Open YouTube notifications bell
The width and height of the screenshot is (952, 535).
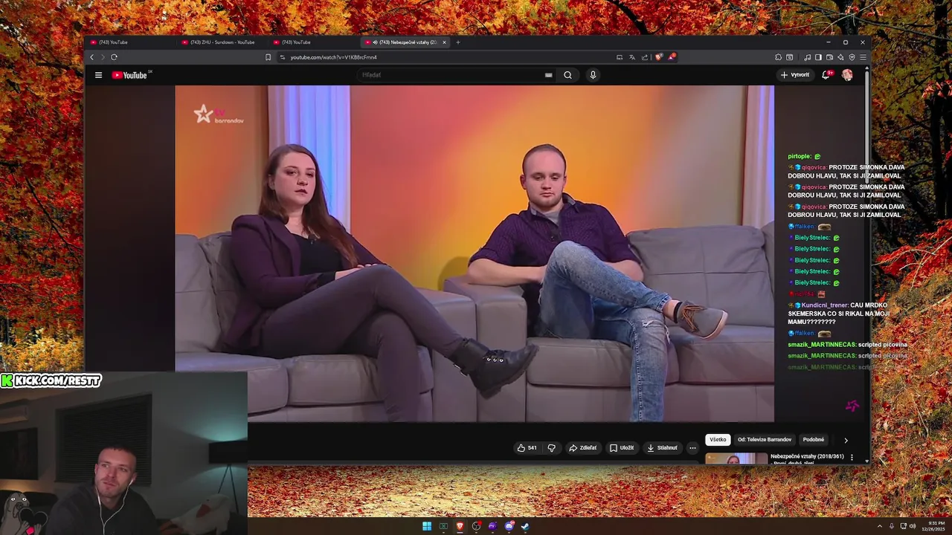coord(826,75)
